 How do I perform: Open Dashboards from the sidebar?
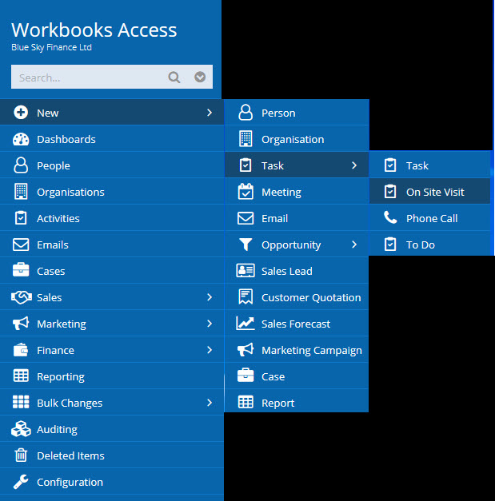coord(112,139)
